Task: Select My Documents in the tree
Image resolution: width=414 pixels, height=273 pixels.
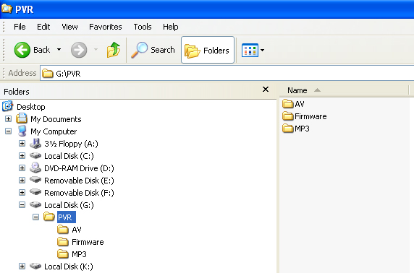Action: 56,119
